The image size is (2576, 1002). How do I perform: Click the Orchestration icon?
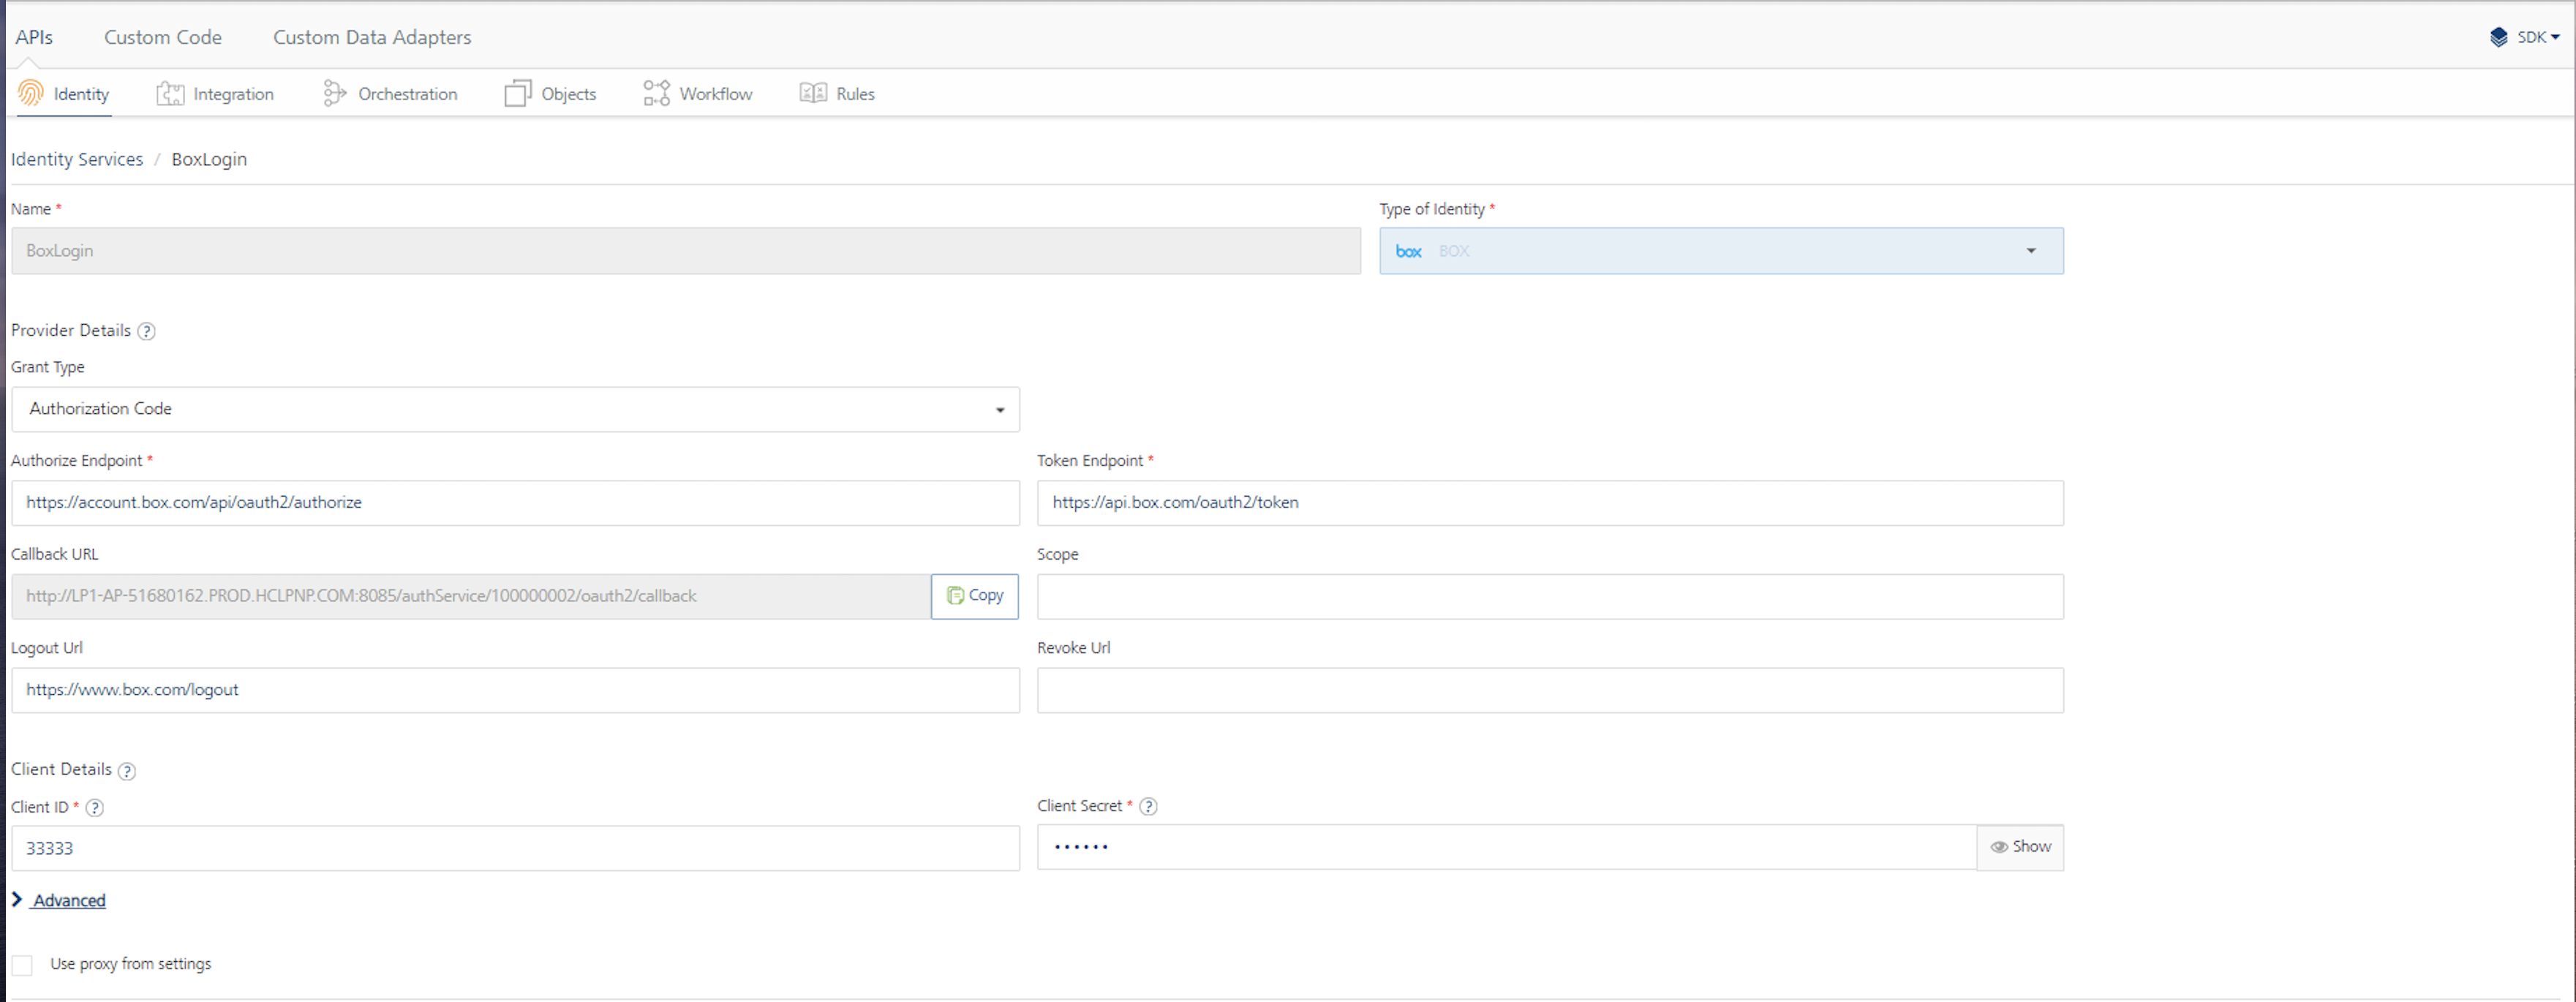[x=334, y=94]
